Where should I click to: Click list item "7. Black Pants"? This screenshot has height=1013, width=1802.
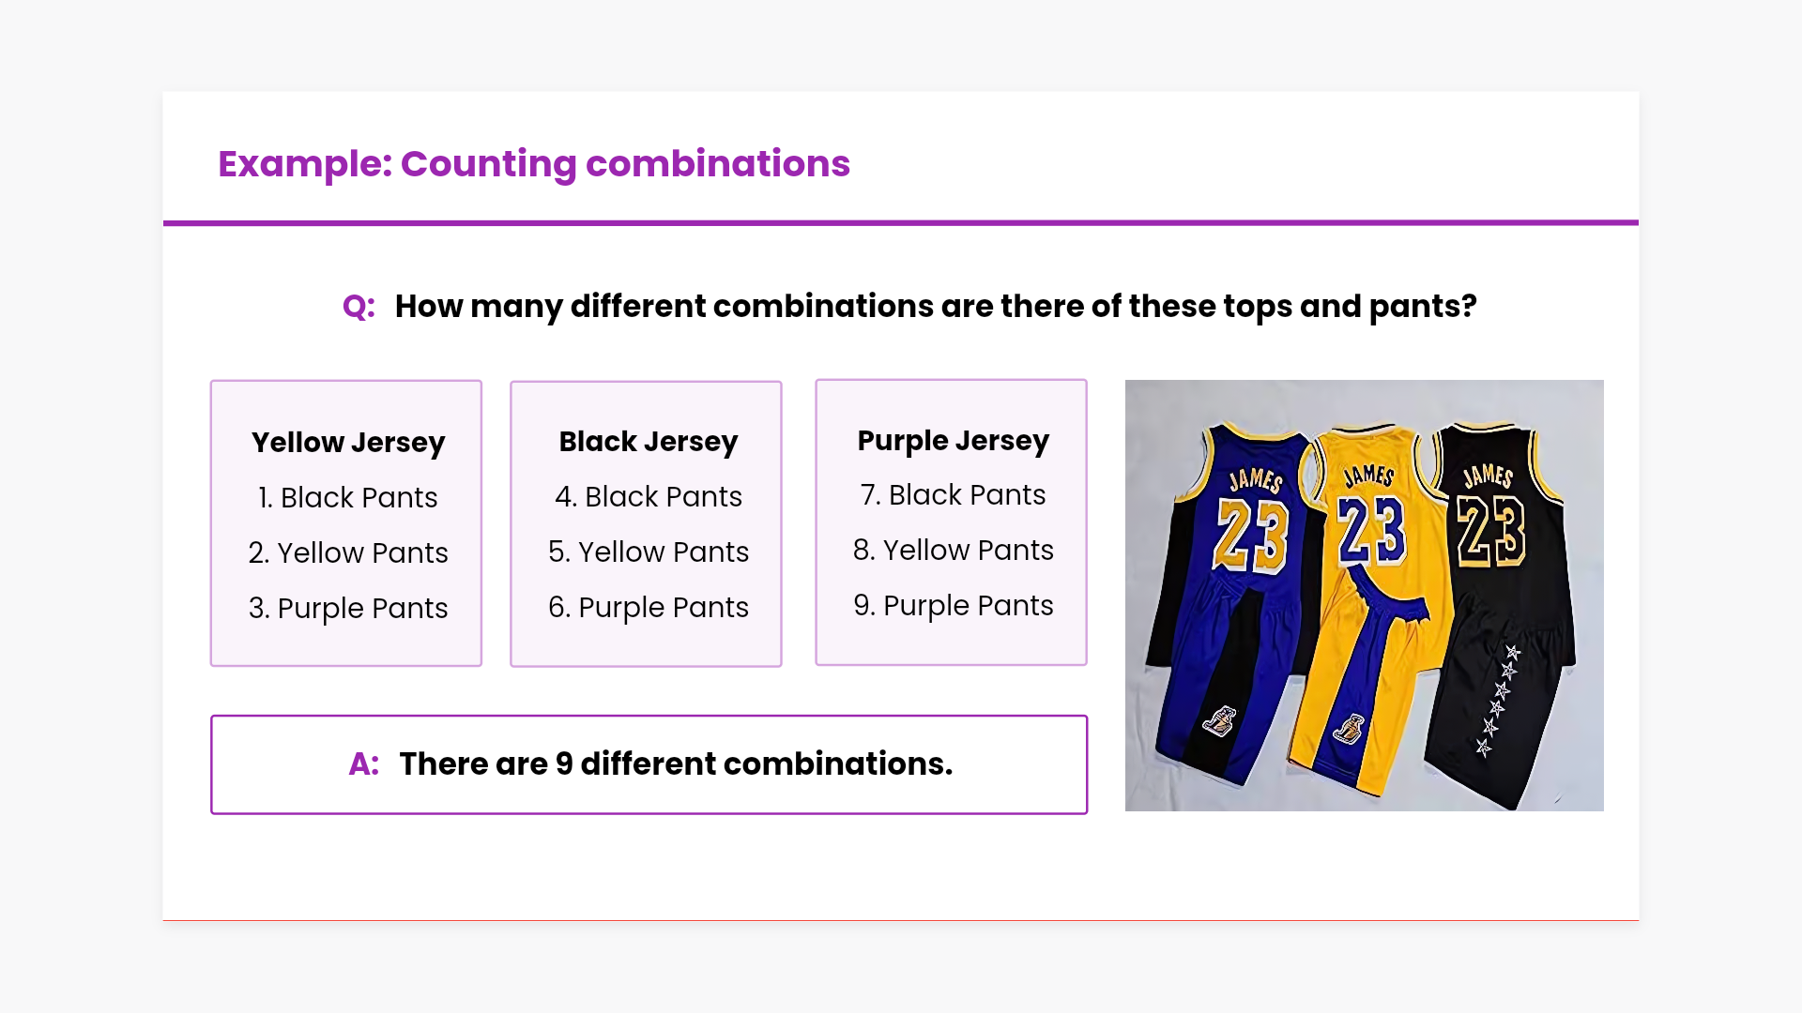953,495
